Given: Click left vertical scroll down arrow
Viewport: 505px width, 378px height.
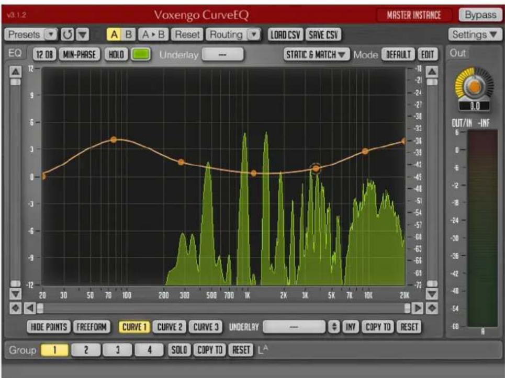Looking at the screenshot, I should tap(16, 293).
